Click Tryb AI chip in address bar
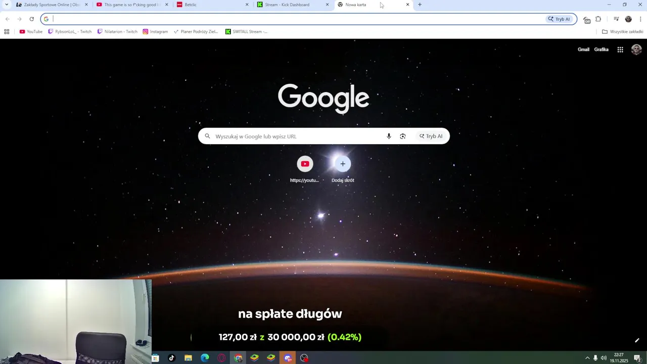The height and width of the screenshot is (364, 647). coord(559,19)
